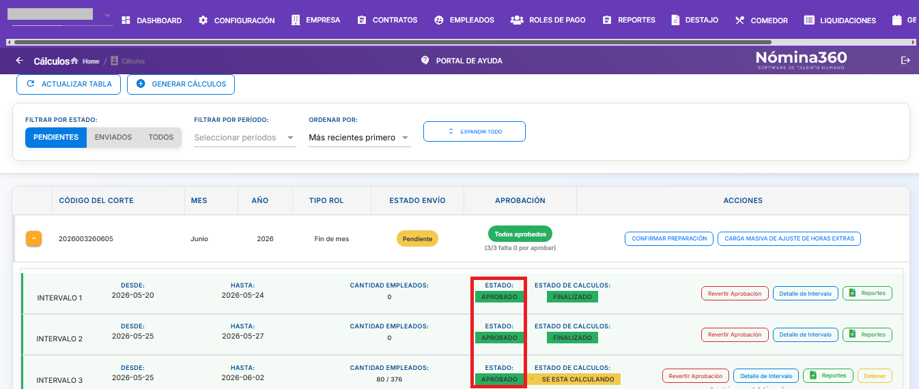Click Detalle de Intervalo for Intervalo 1
Screen dimensions: 919x389
[806, 294]
